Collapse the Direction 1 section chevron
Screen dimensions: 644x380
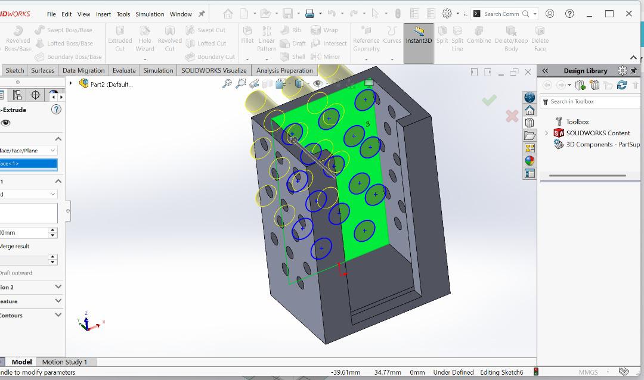coord(58,181)
